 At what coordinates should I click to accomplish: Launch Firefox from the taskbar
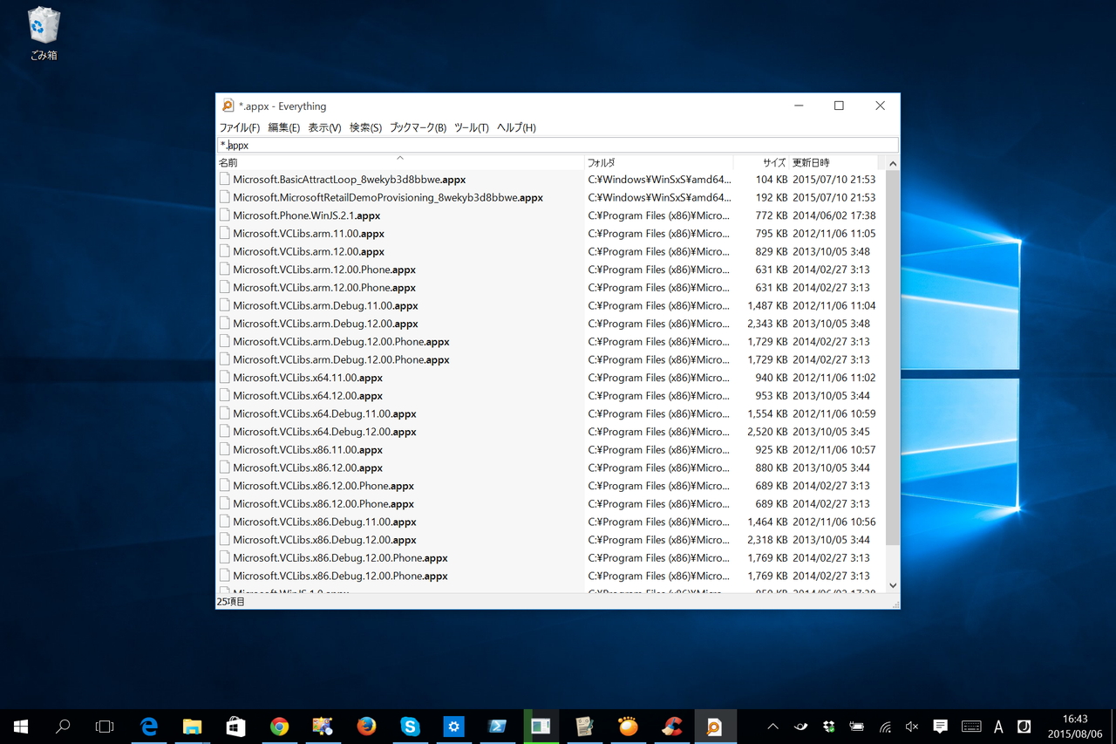click(367, 727)
